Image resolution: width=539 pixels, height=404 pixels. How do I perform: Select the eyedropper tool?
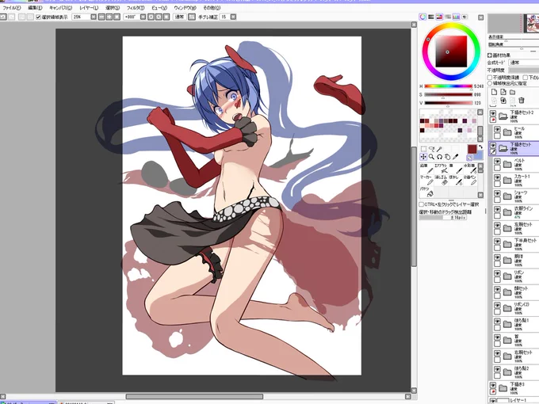456,157
